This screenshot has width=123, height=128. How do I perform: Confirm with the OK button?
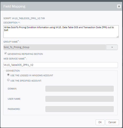(100, 122)
